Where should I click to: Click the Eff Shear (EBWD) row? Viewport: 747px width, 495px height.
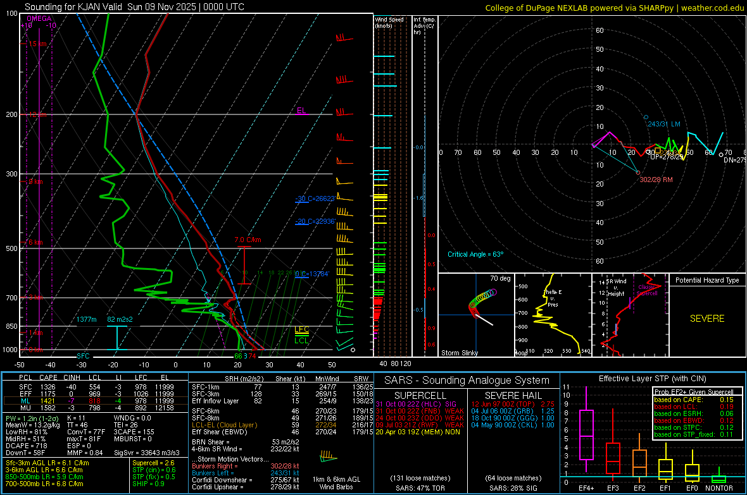pos(282,432)
